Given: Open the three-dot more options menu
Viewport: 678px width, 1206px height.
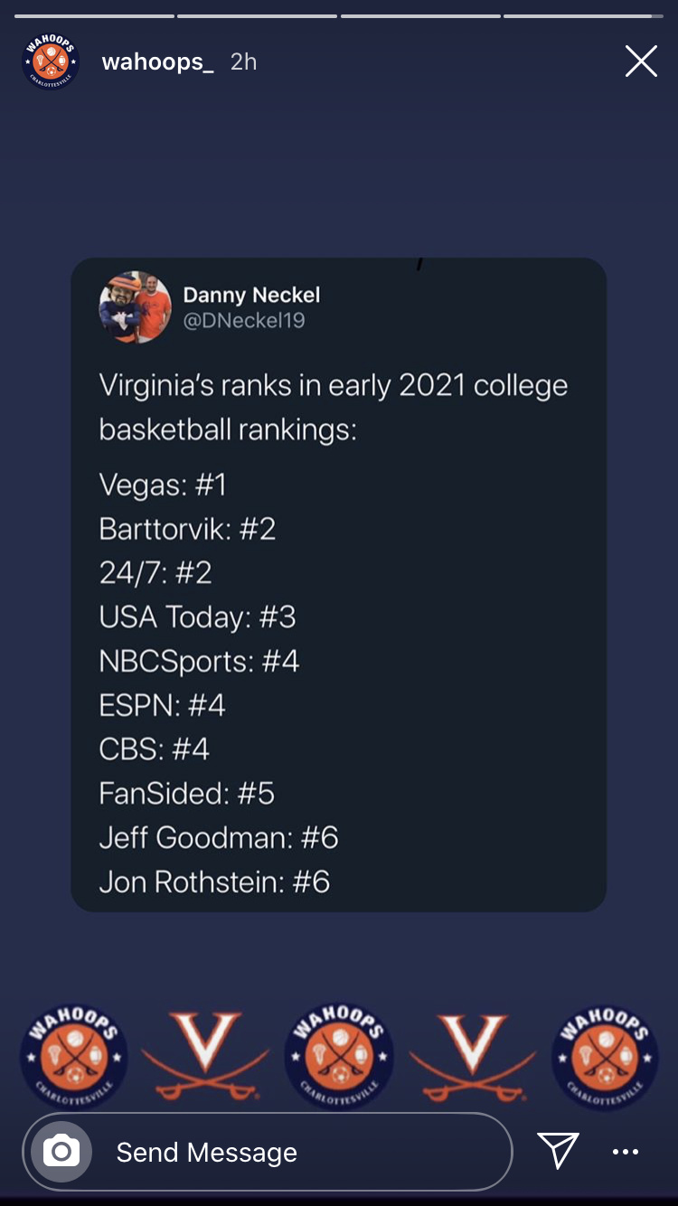Looking at the screenshot, I should click(626, 1152).
